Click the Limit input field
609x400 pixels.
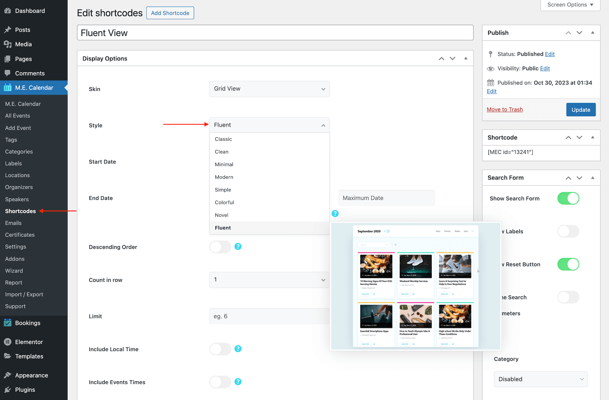269,316
